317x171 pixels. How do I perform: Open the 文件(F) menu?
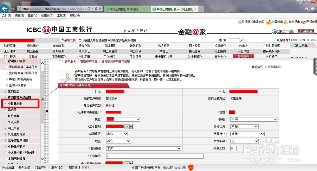pyautogui.click(x=6, y=16)
